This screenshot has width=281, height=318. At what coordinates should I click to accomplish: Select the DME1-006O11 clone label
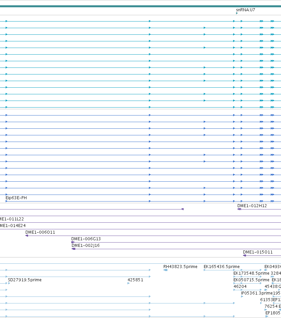[40, 232]
